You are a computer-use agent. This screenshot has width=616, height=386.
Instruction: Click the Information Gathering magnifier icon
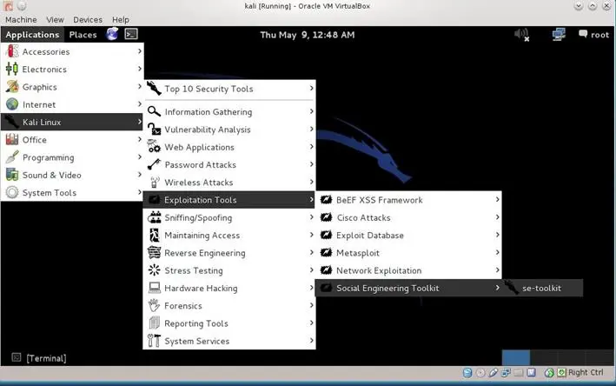pyautogui.click(x=154, y=112)
